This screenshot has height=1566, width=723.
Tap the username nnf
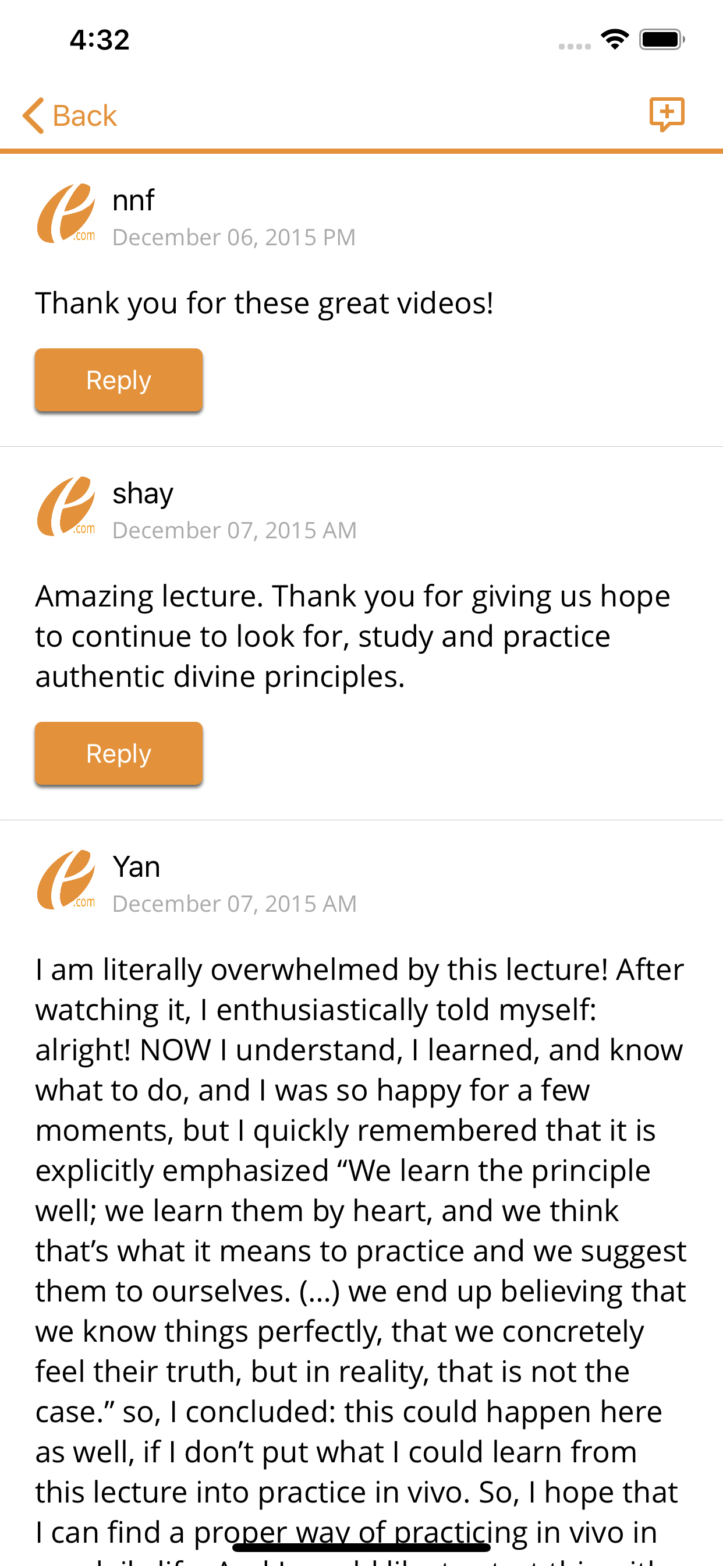(134, 200)
